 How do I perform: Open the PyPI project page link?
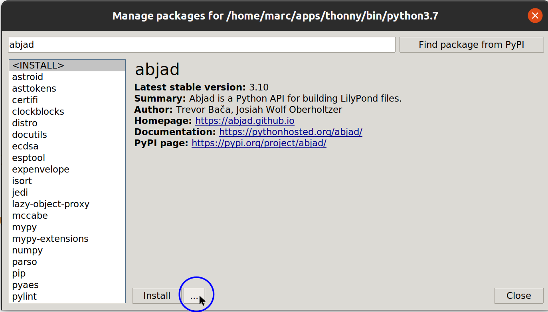(259, 143)
